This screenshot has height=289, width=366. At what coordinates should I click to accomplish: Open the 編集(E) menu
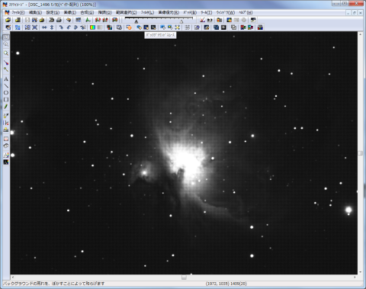[x=35, y=12]
